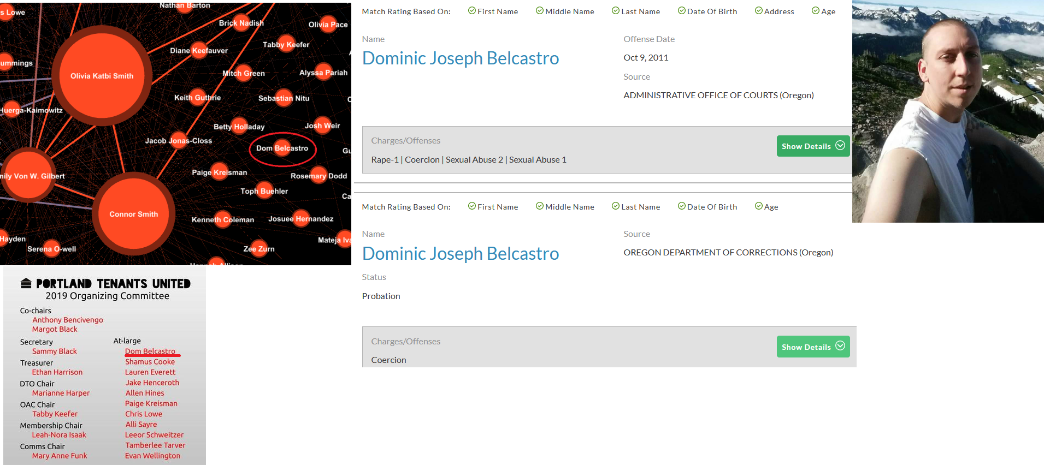This screenshot has width=1044, height=465.
Task: Select the large Olivia Katbi Smith node
Action: (102, 76)
